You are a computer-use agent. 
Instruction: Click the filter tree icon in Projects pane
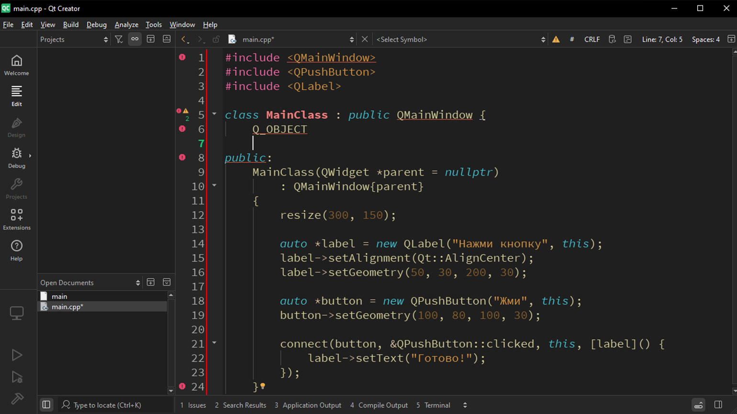click(119, 40)
